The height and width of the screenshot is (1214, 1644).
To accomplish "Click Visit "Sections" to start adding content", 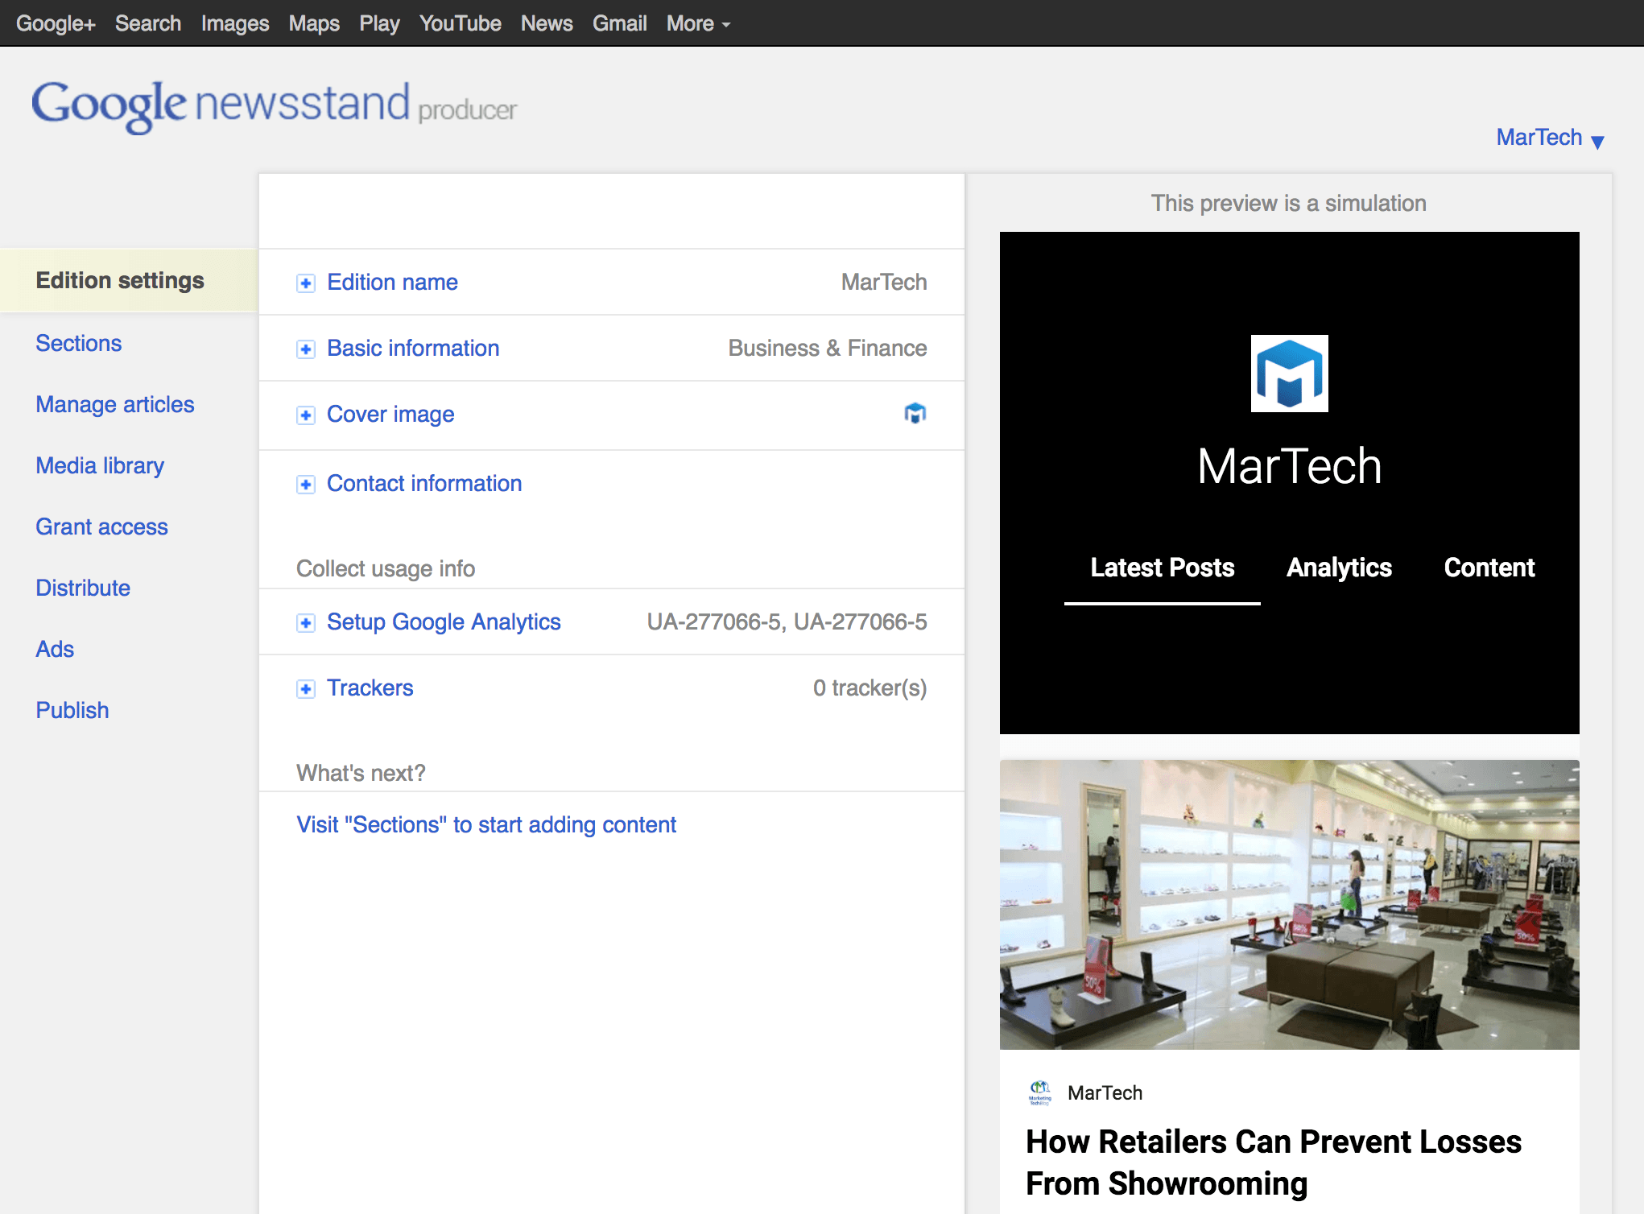I will tap(486, 824).
